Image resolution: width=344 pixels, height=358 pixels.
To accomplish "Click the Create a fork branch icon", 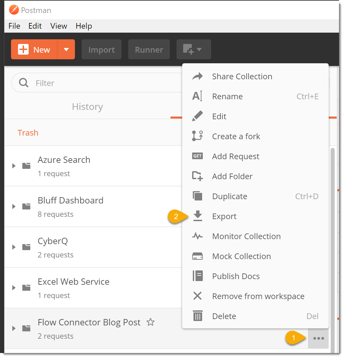I will 197,136.
